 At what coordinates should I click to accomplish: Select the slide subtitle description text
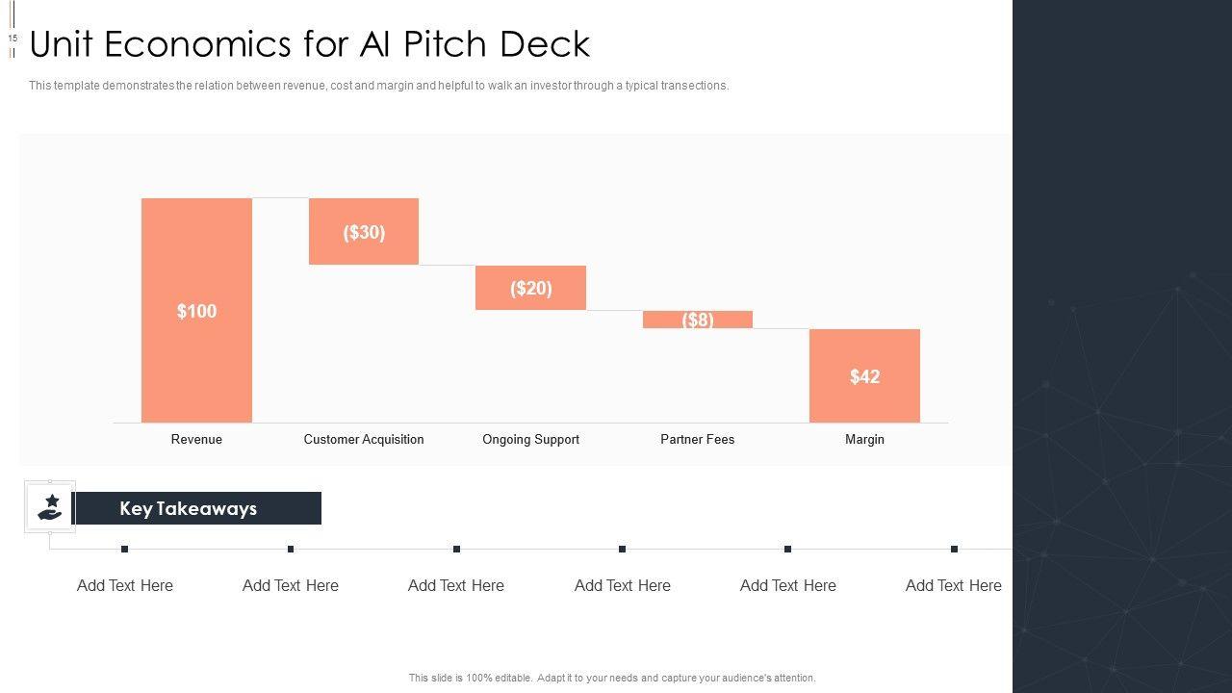point(378,86)
